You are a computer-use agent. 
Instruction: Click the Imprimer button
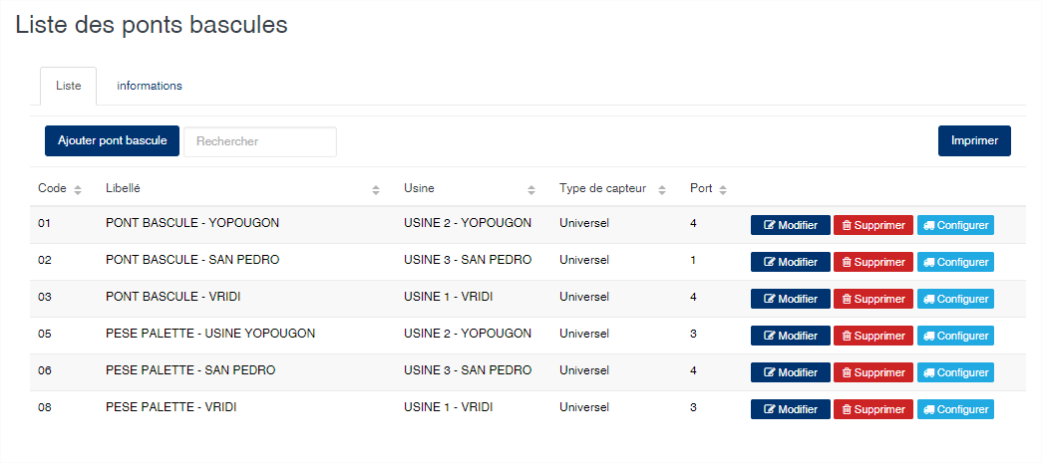pyautogui.click(x=974, y=140)
